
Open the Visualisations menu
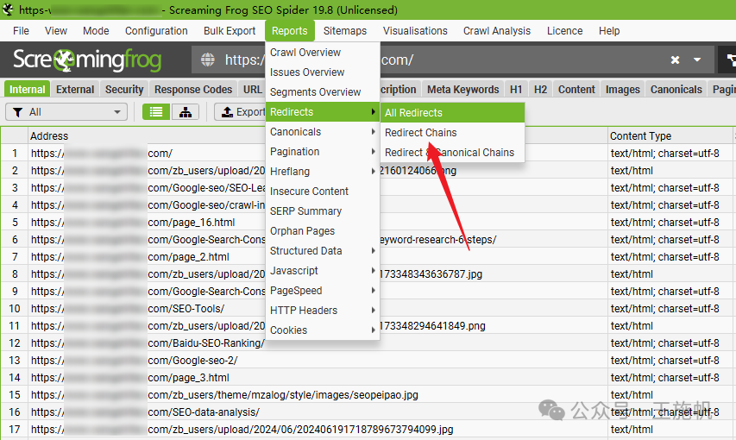tap(415, 30)
